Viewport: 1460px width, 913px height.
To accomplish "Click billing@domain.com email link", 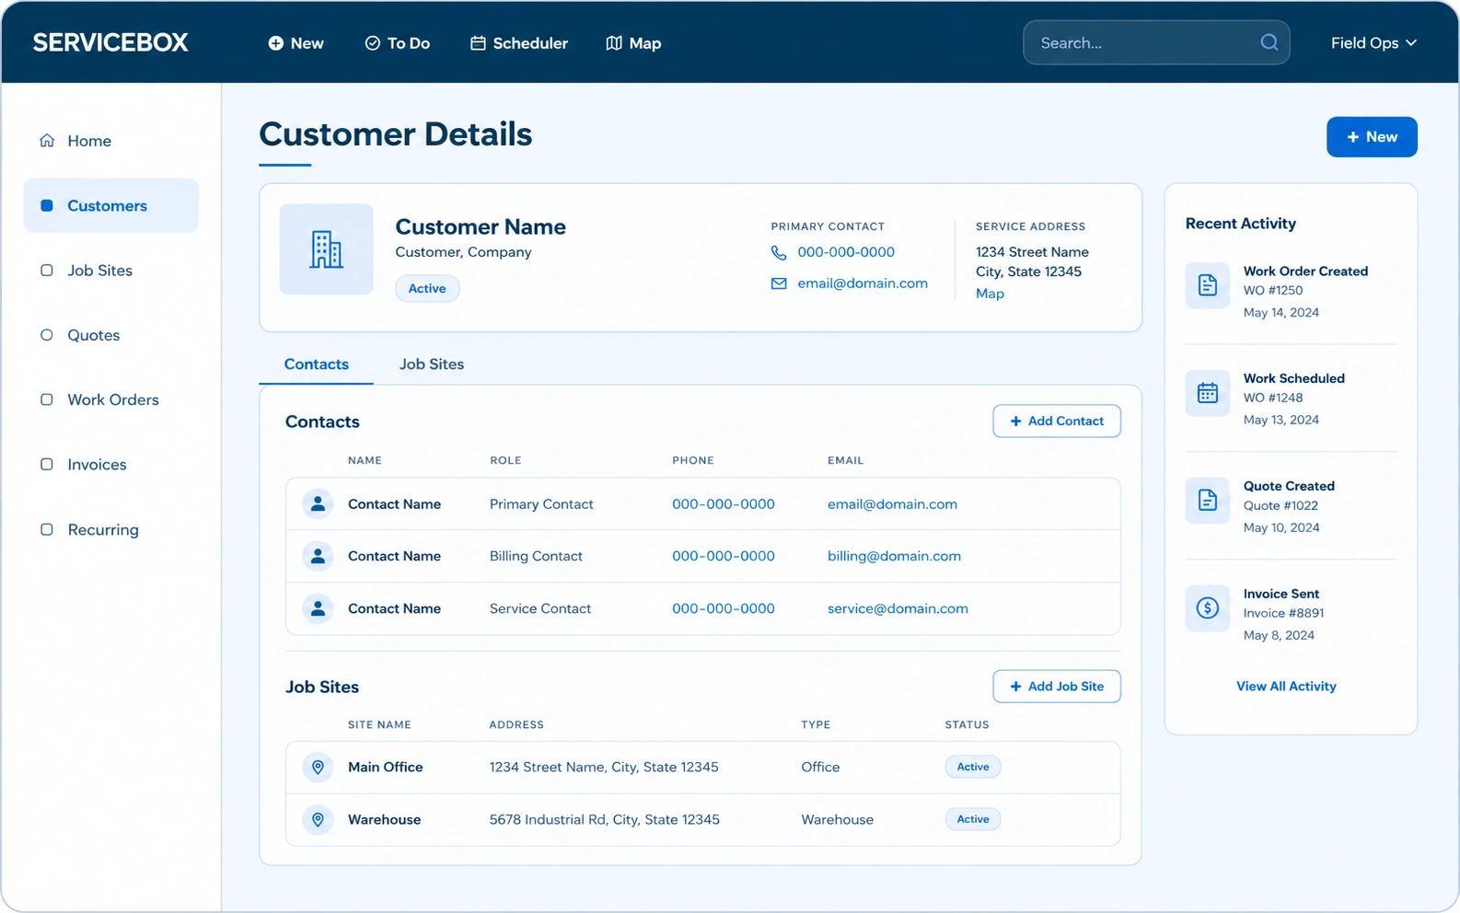I will pos(894,556).
